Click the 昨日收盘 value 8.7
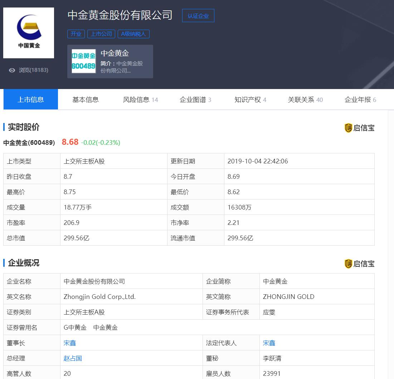The width and height of the screenshot is (394, 379). [x=68, y=176]
